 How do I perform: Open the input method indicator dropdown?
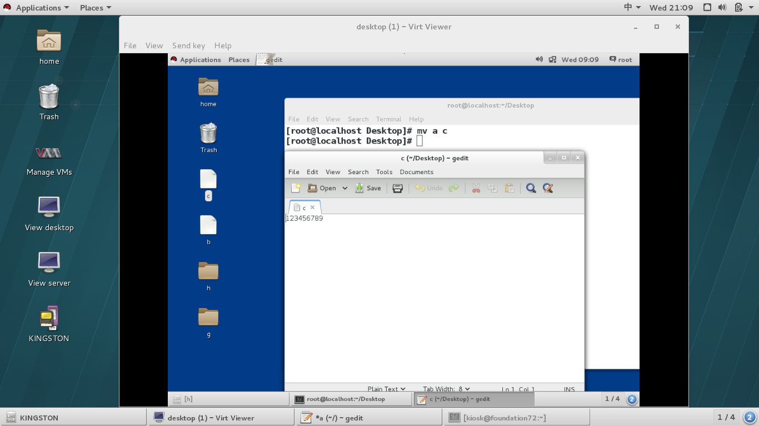[x=632, y=8]
